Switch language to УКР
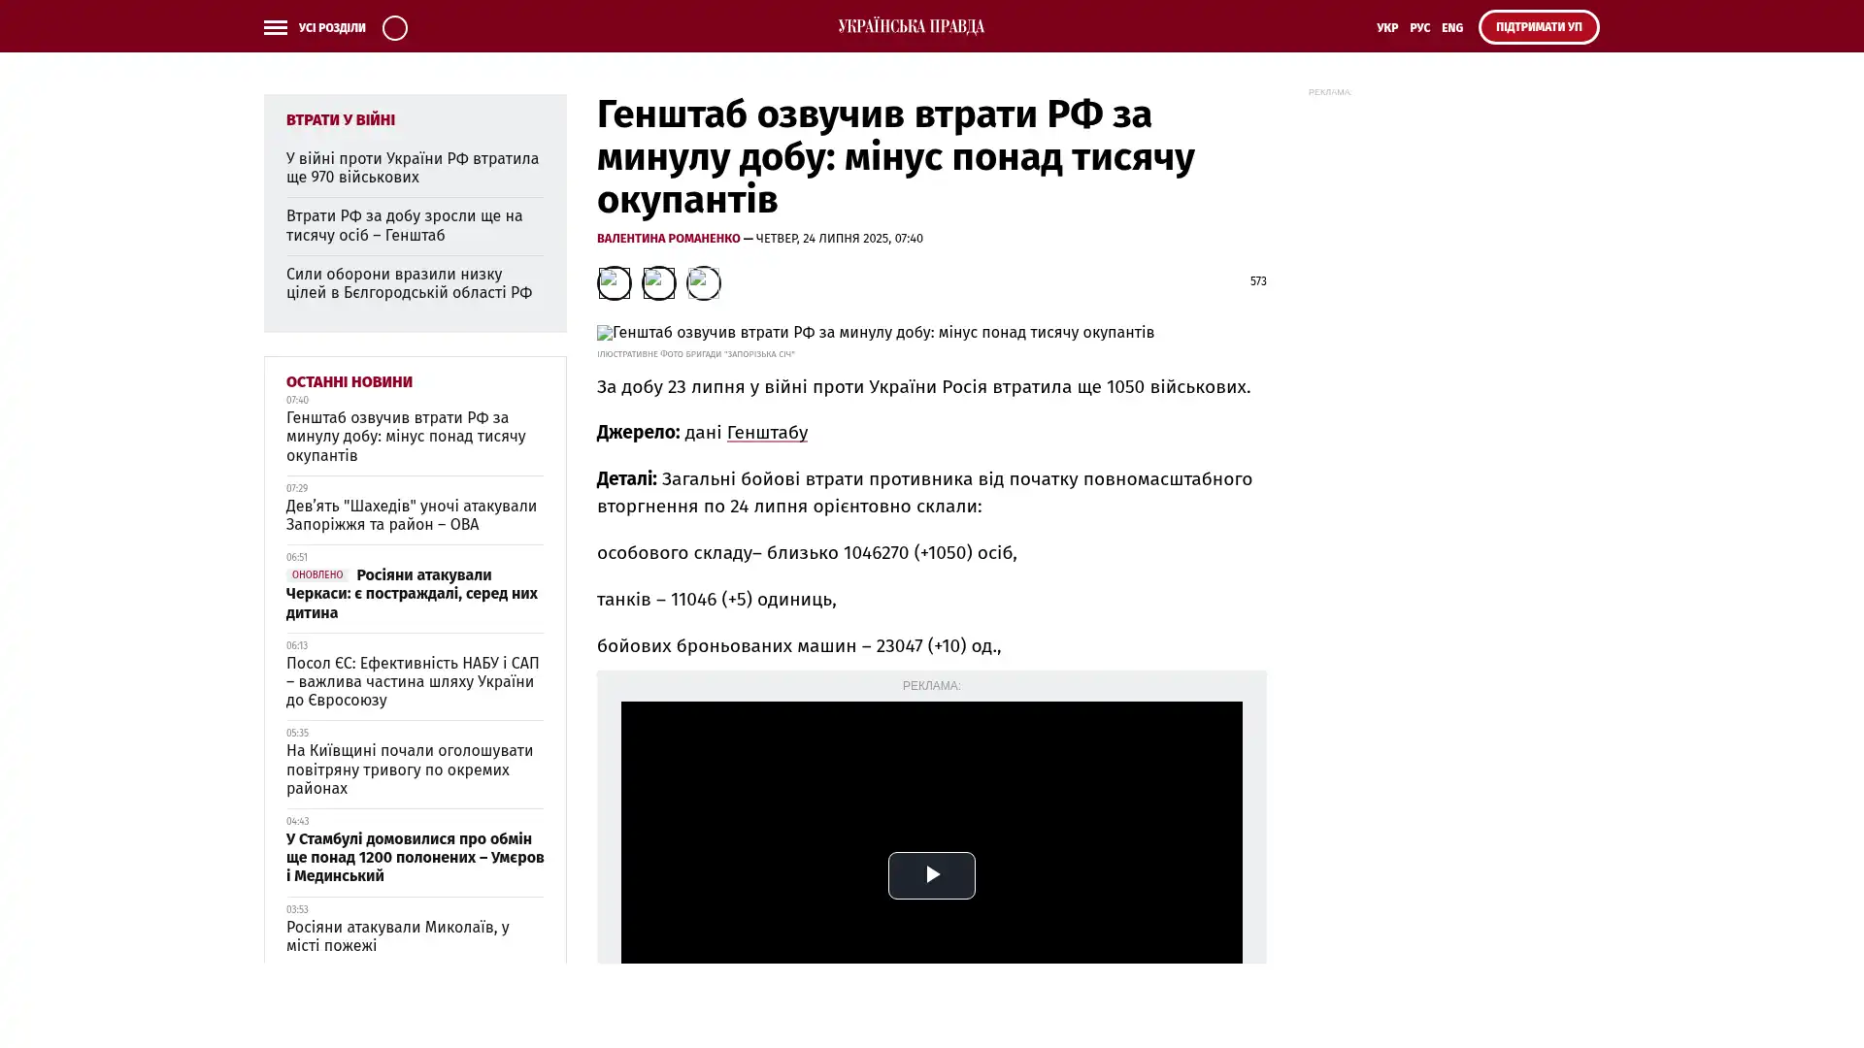The image size is (1864, 1048). (x=1386, y=28)
